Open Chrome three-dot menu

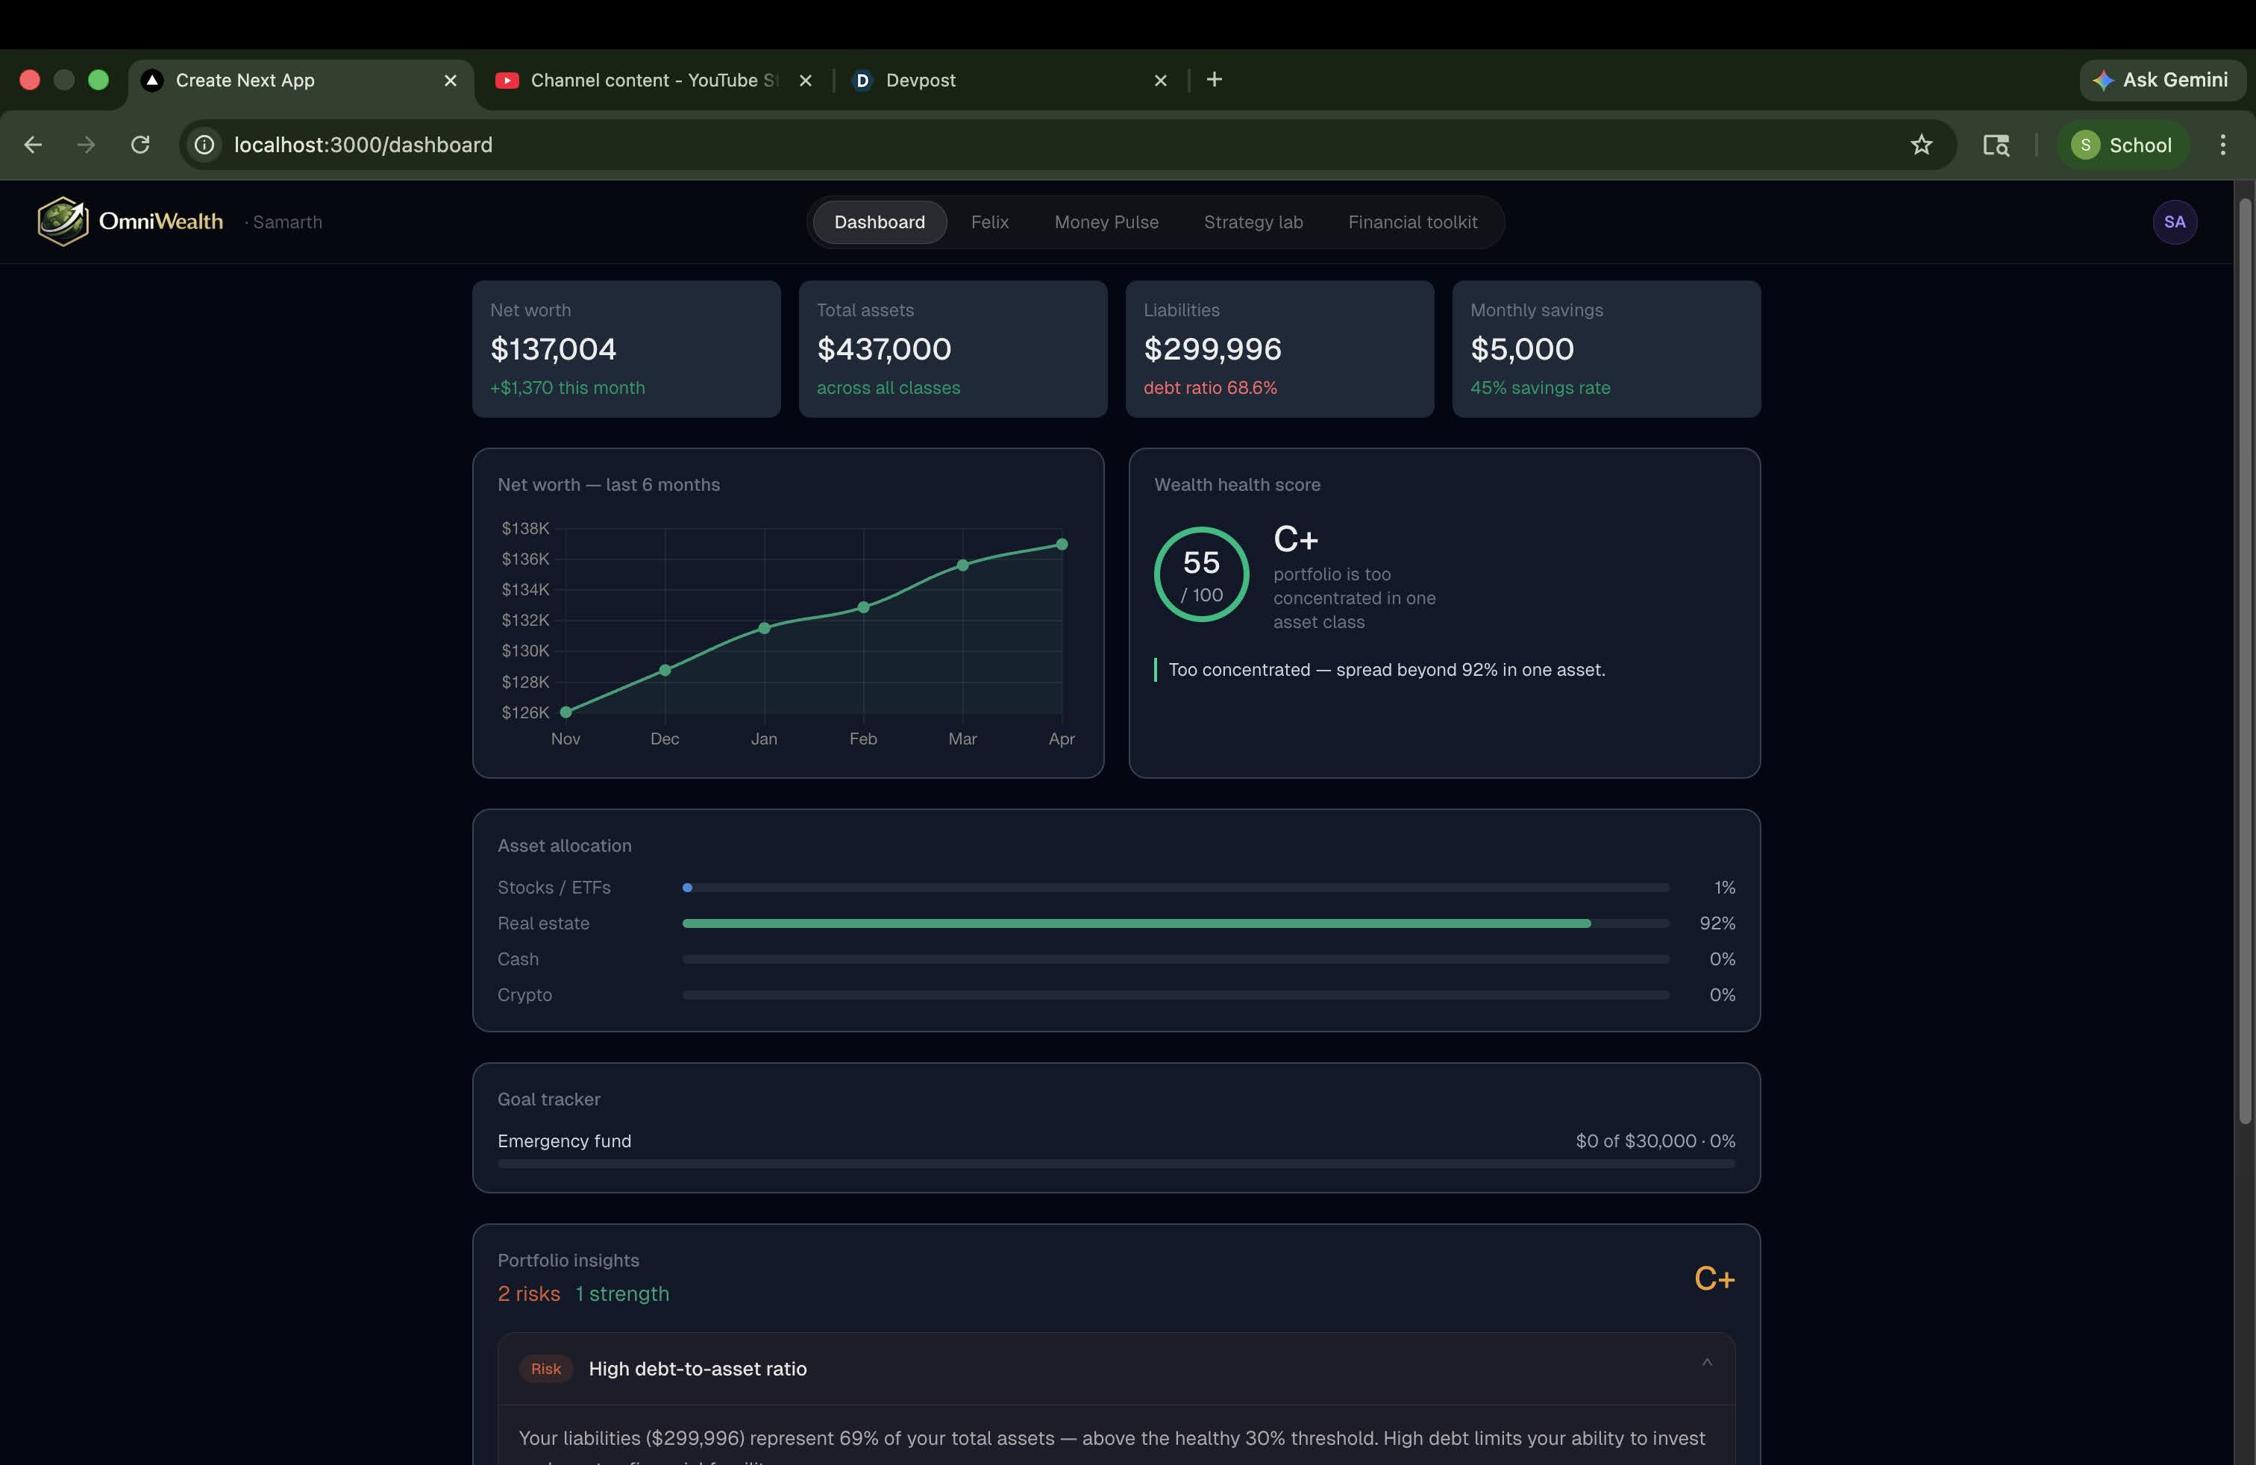[x=2222, y=145]
